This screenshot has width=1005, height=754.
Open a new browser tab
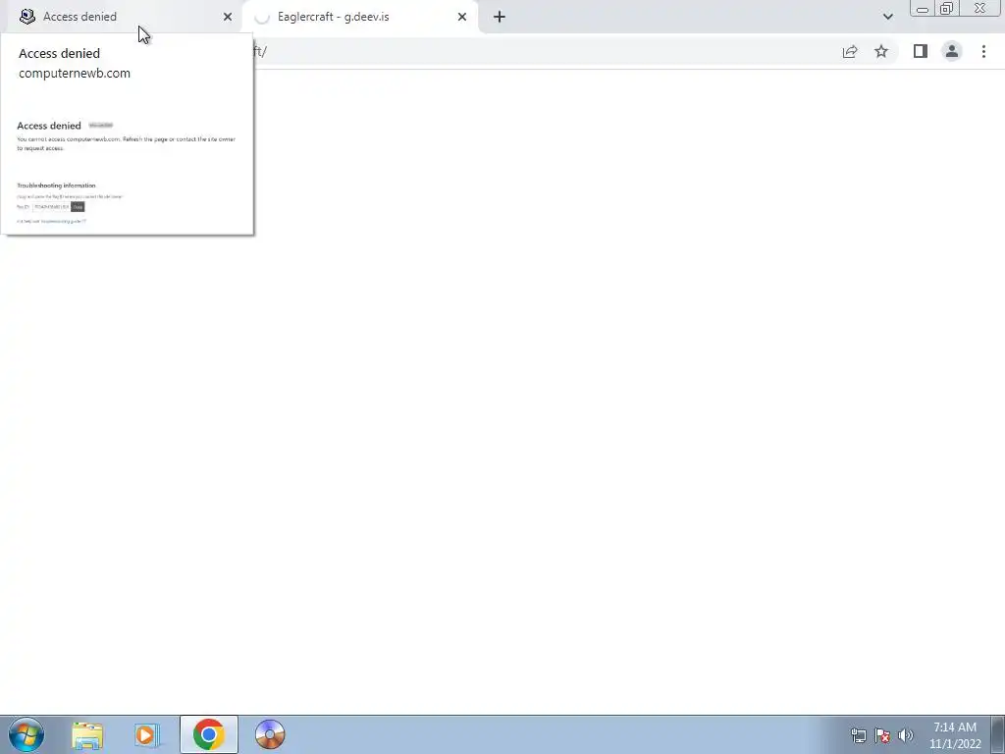(500, 17)
